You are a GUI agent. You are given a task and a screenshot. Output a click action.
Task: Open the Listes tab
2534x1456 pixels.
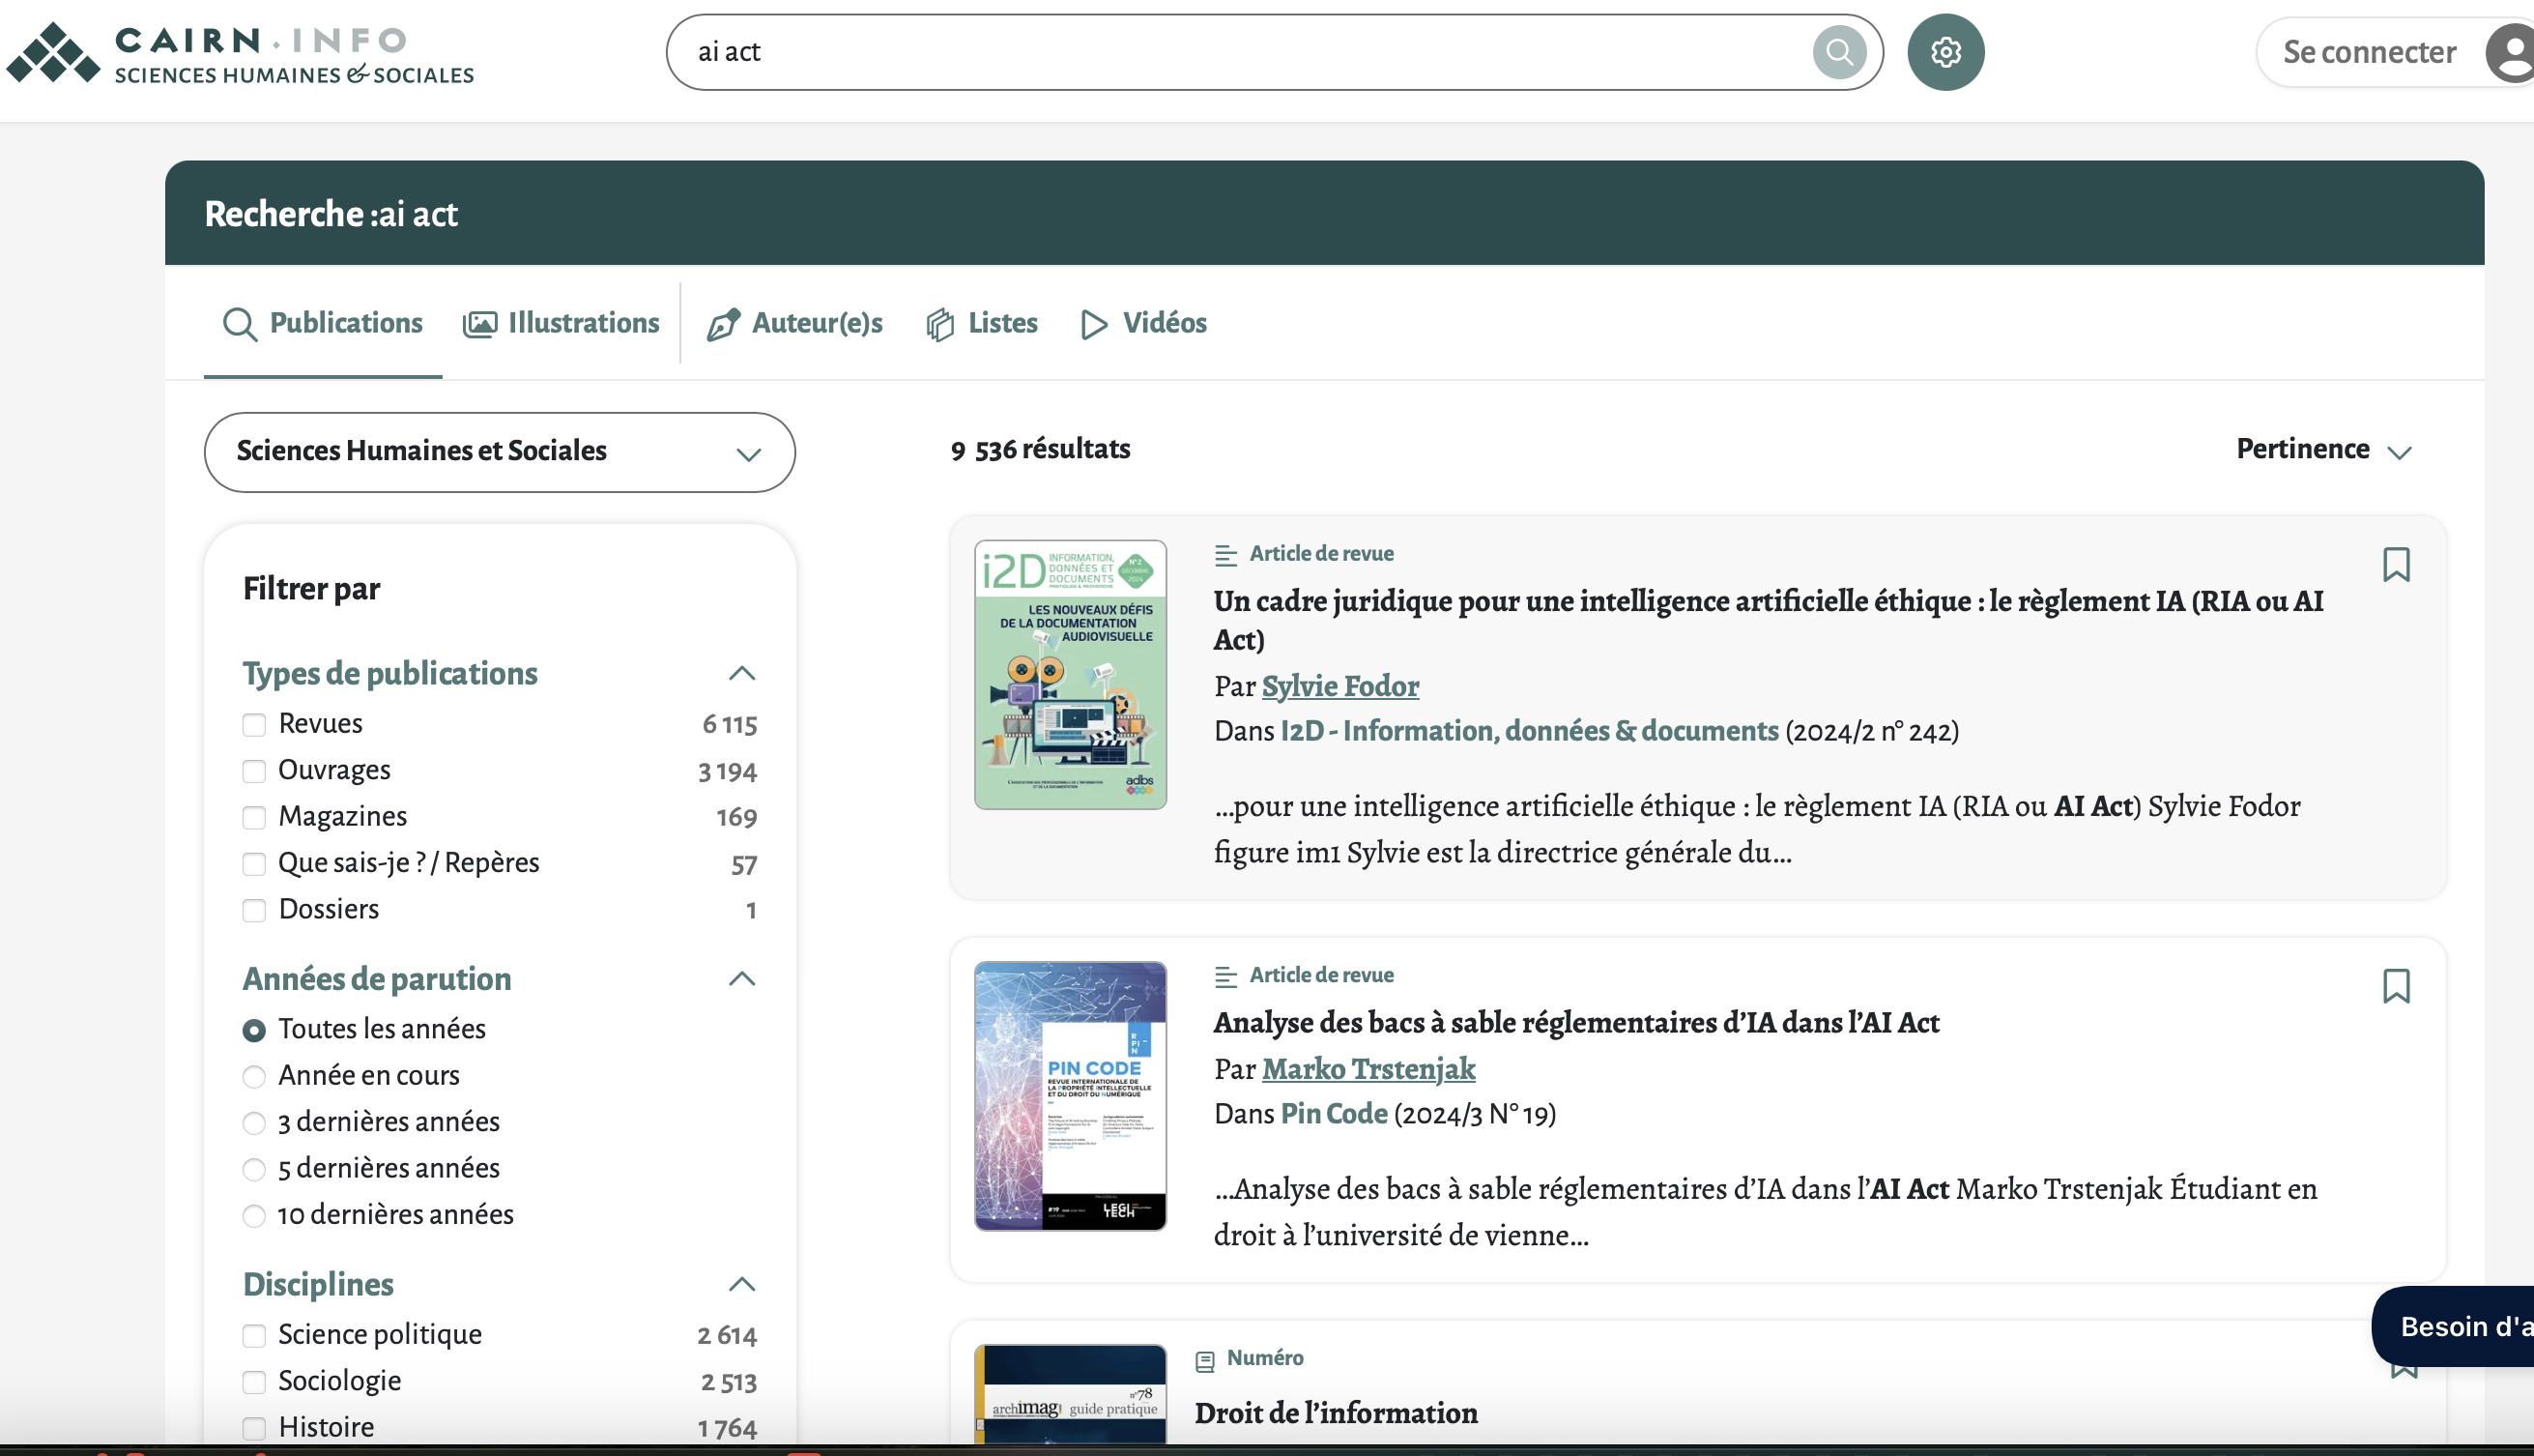(x=982, y=323)
